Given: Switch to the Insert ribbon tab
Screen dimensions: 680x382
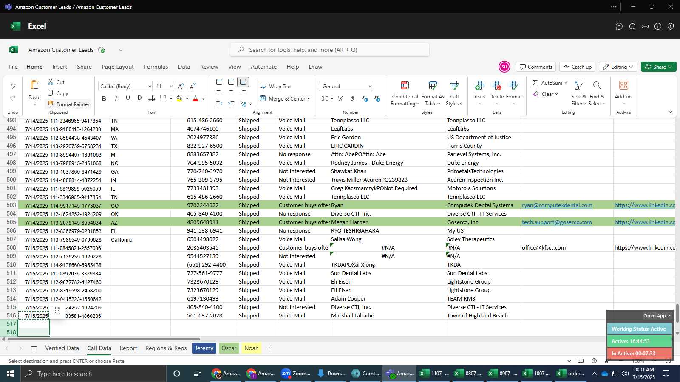Looking at the screenshot, I should pyautogui.click(x=59, y=67).
